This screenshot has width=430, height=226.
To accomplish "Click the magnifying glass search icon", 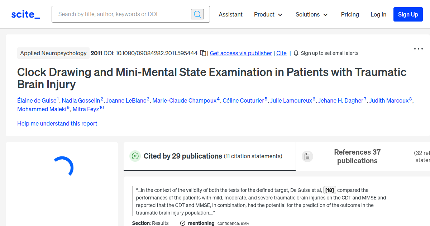I will coord(197,14).
